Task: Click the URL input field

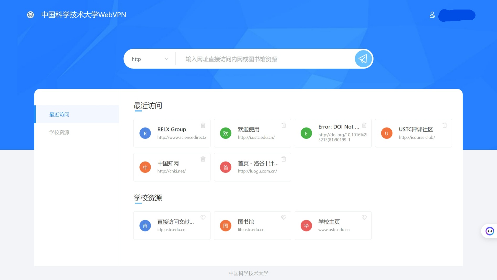Action: [x=262, y=59]
